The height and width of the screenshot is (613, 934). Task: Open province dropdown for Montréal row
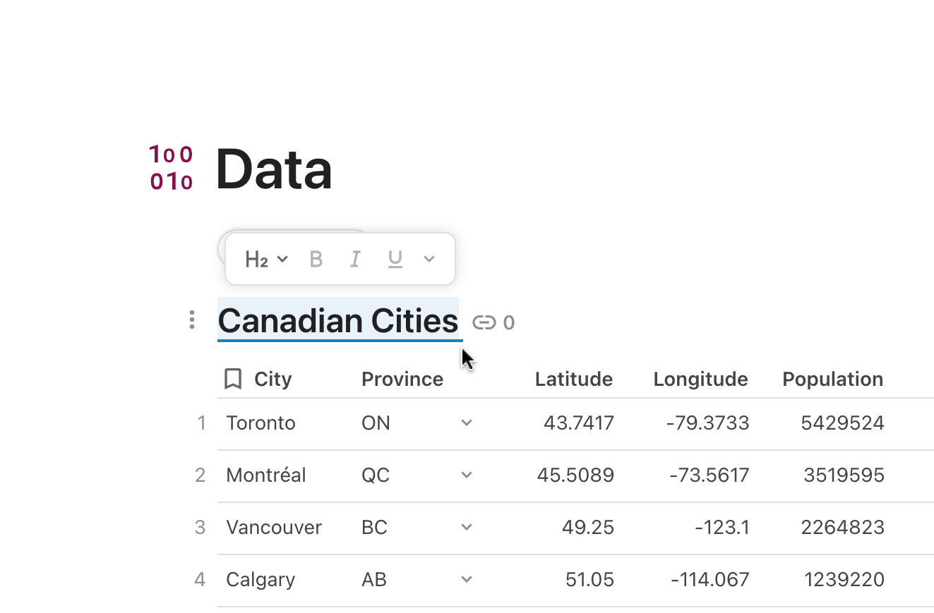coord(466,475)
